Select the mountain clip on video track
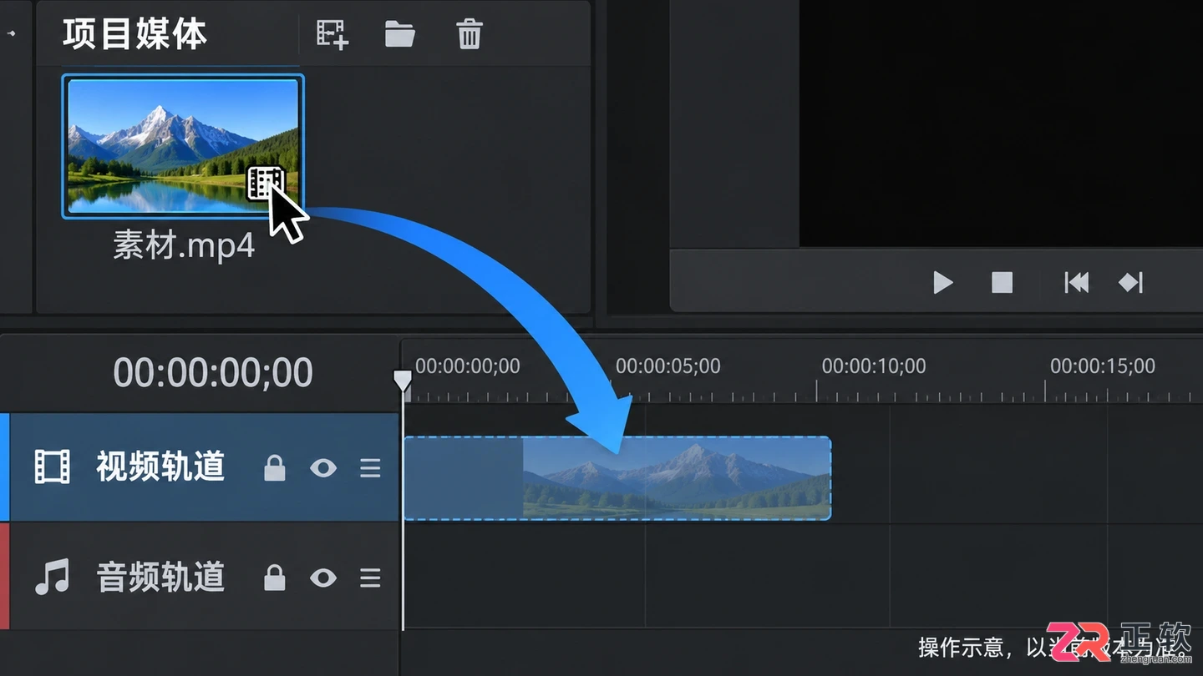Viewport: 1203px width, 676px height. (x=617, y=478)
